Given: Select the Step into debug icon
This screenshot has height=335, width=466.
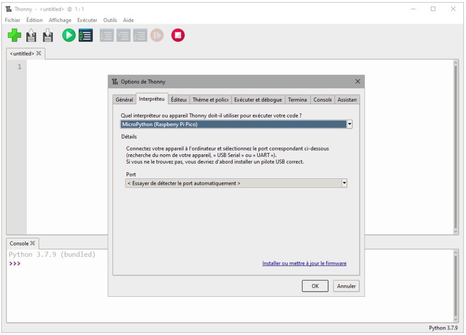Looking at the screenshot, I should [123, 35].
